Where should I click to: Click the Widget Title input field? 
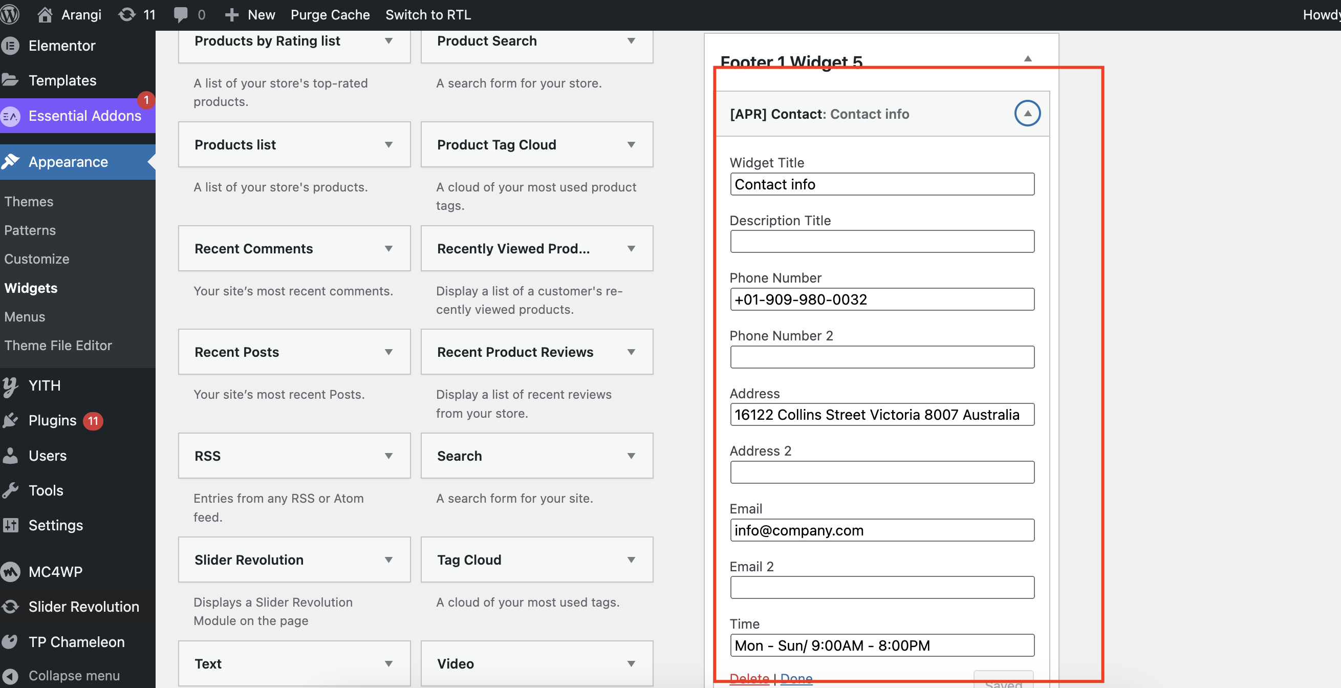pos(882,184)
